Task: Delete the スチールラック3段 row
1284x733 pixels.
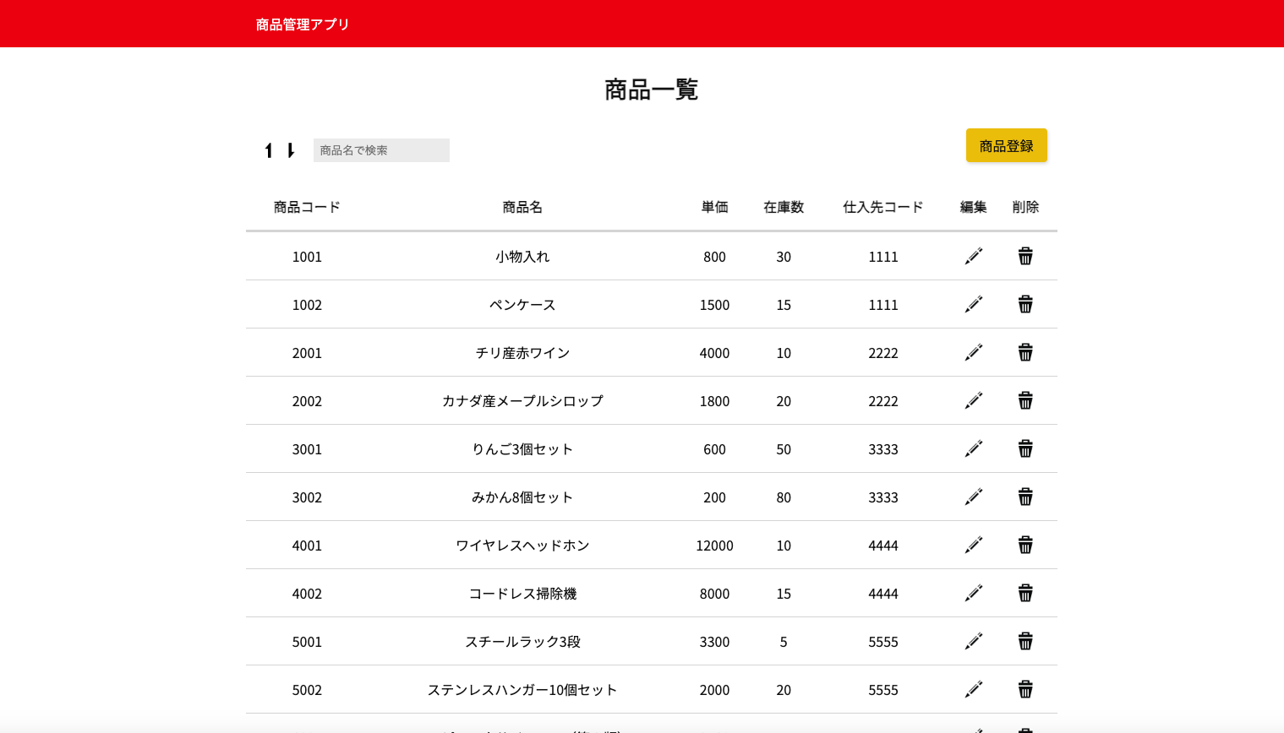Action: [1025, 641]
